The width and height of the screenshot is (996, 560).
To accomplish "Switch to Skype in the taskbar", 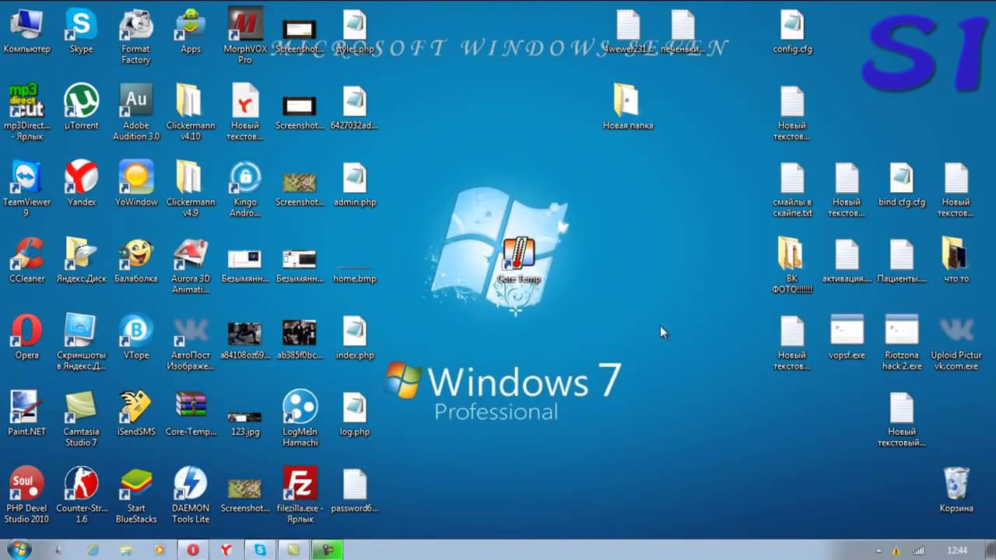I will 260,550.
